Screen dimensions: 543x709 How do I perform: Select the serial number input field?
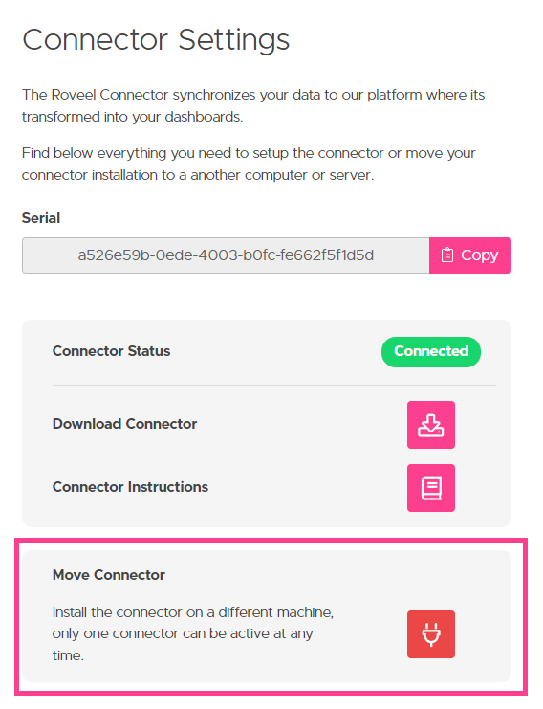(x=226, y=255)
